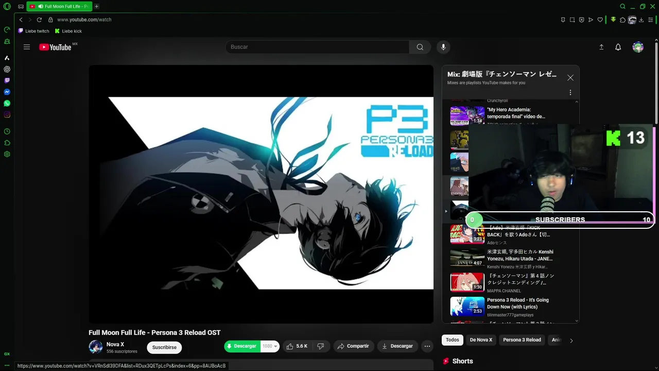Click the Compartir share button
The width and height of the screenshot is (659, 371).
[x=353, y=346]
